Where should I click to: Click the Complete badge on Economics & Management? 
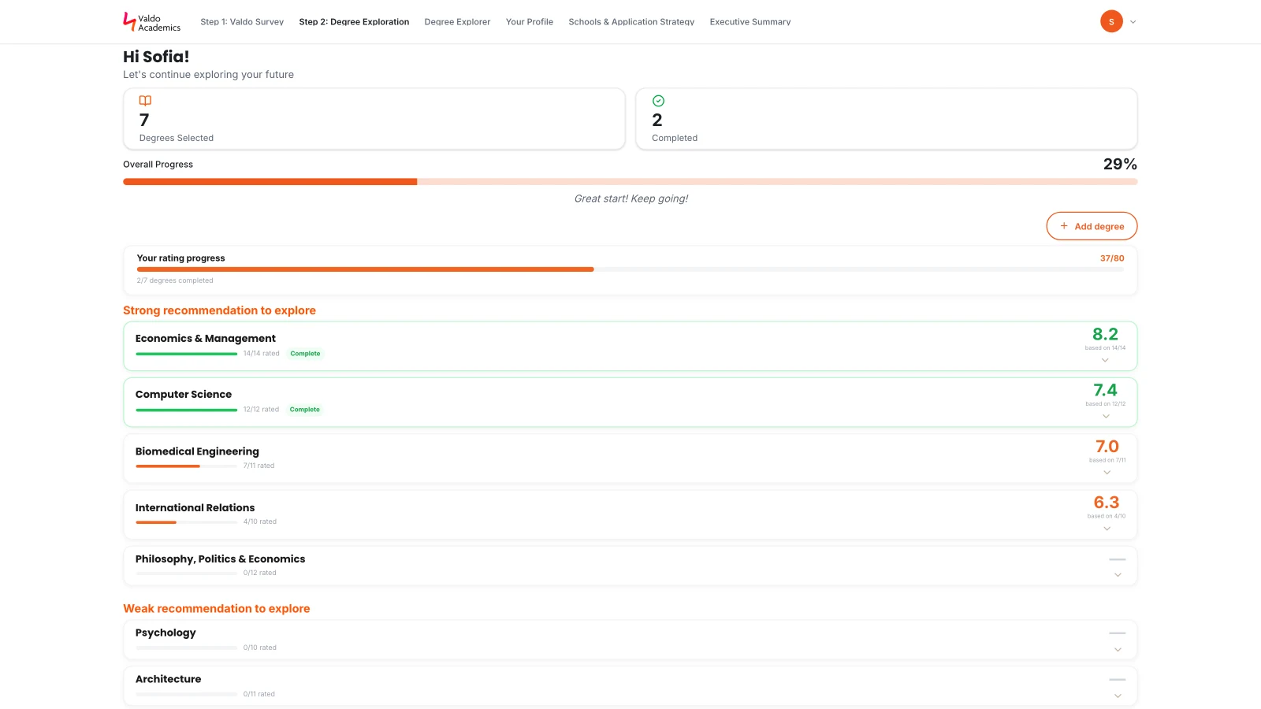[305, 354]
